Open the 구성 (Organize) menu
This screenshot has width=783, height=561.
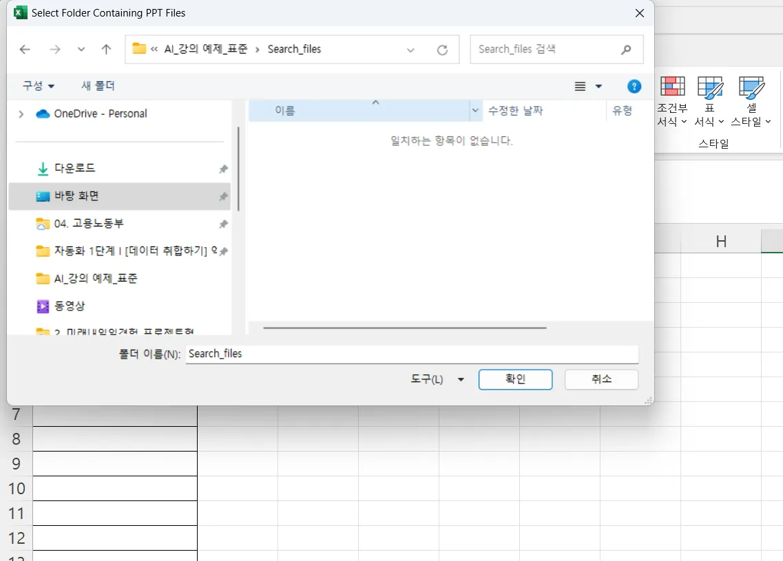tap(39, 86)
